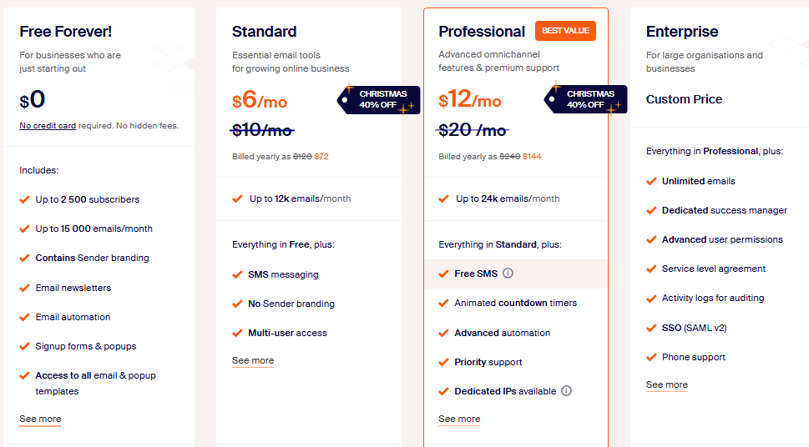Viewport: 809px width, 447px height.
Task: Click the No credit card link
Action: point(48,126)
